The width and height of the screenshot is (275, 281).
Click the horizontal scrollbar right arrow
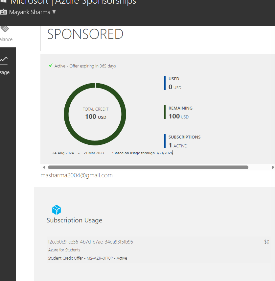273,167
